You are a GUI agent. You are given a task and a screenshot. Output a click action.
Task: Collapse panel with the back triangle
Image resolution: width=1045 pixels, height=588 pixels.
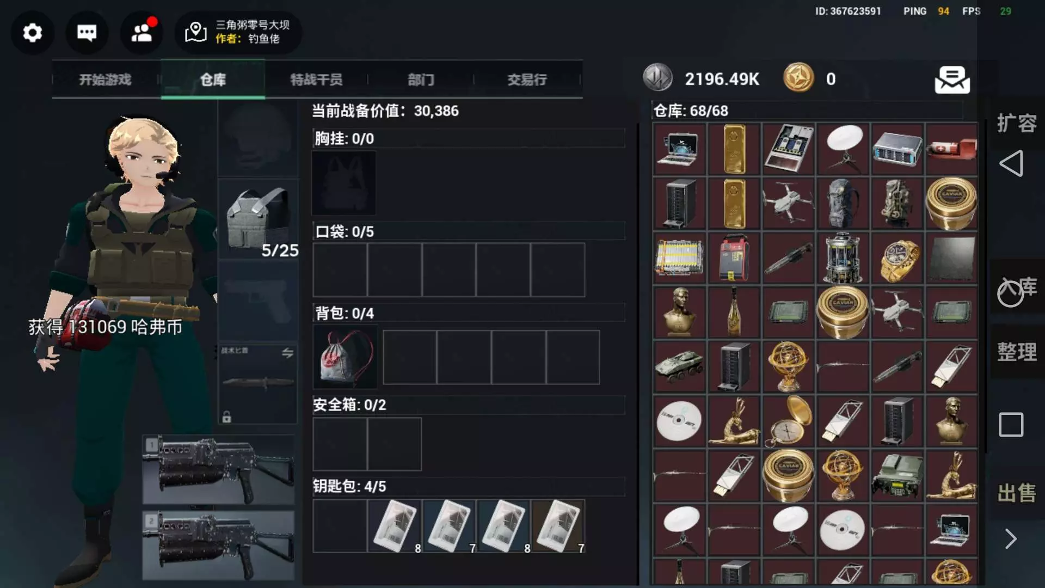(1011, 163)
